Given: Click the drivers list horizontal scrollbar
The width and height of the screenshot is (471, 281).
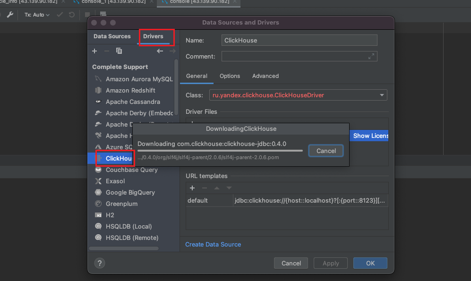Looking at the screenshot, I should point(124,248).
